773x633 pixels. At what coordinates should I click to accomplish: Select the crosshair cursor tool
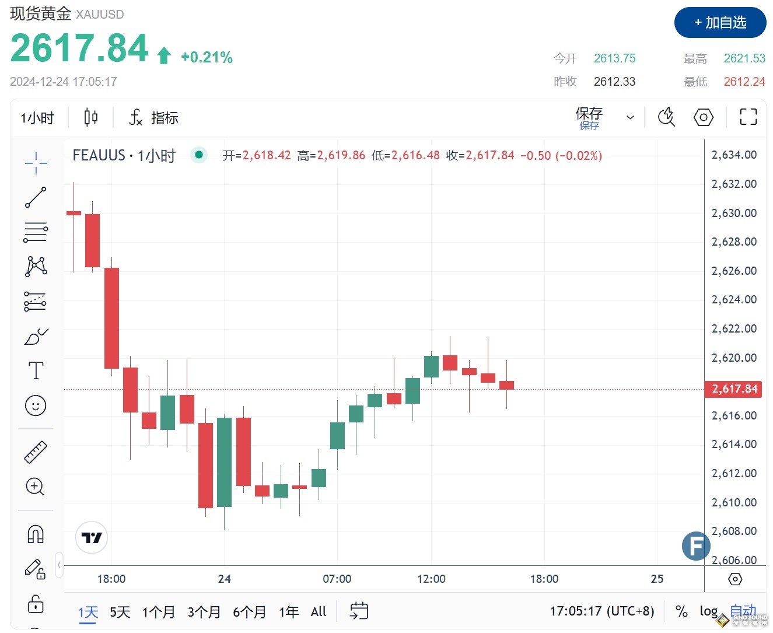click(x=36, y=163)
